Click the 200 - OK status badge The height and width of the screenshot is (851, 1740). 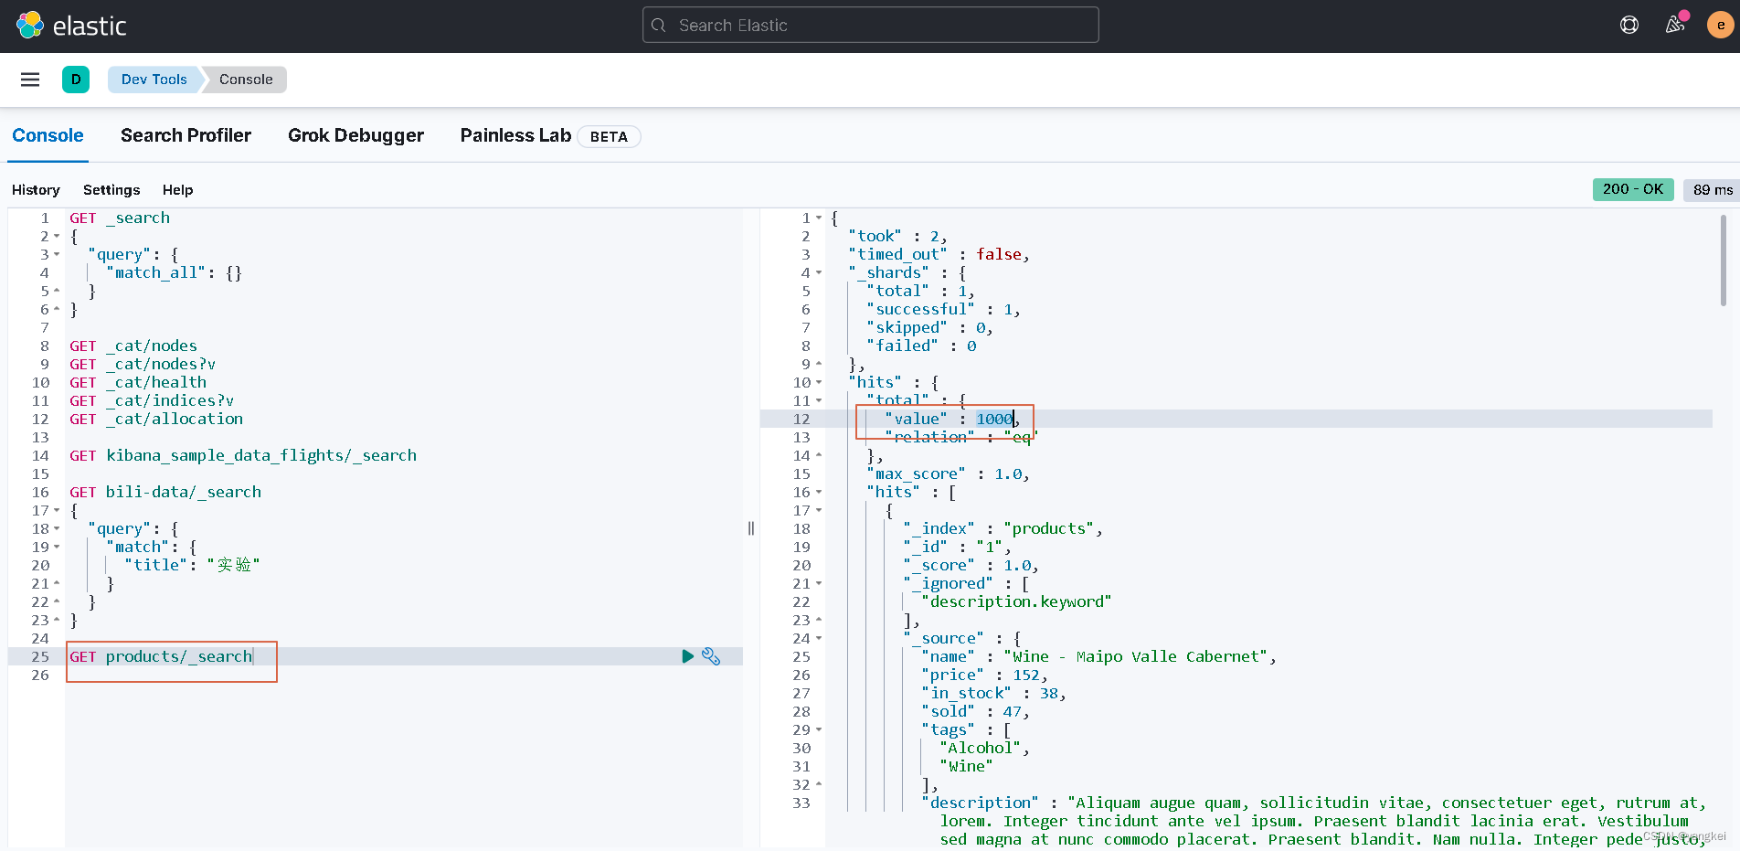(x=1633, y=189)
